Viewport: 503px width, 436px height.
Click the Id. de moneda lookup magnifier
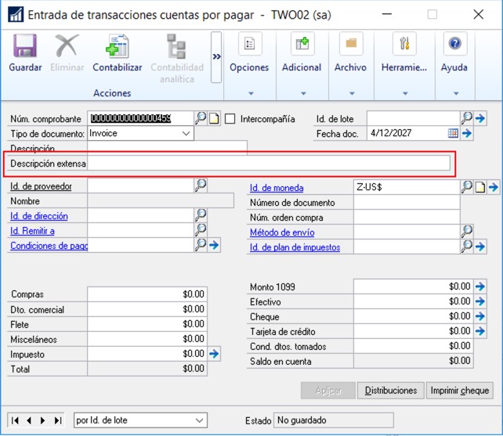click(x=467, y=186)
